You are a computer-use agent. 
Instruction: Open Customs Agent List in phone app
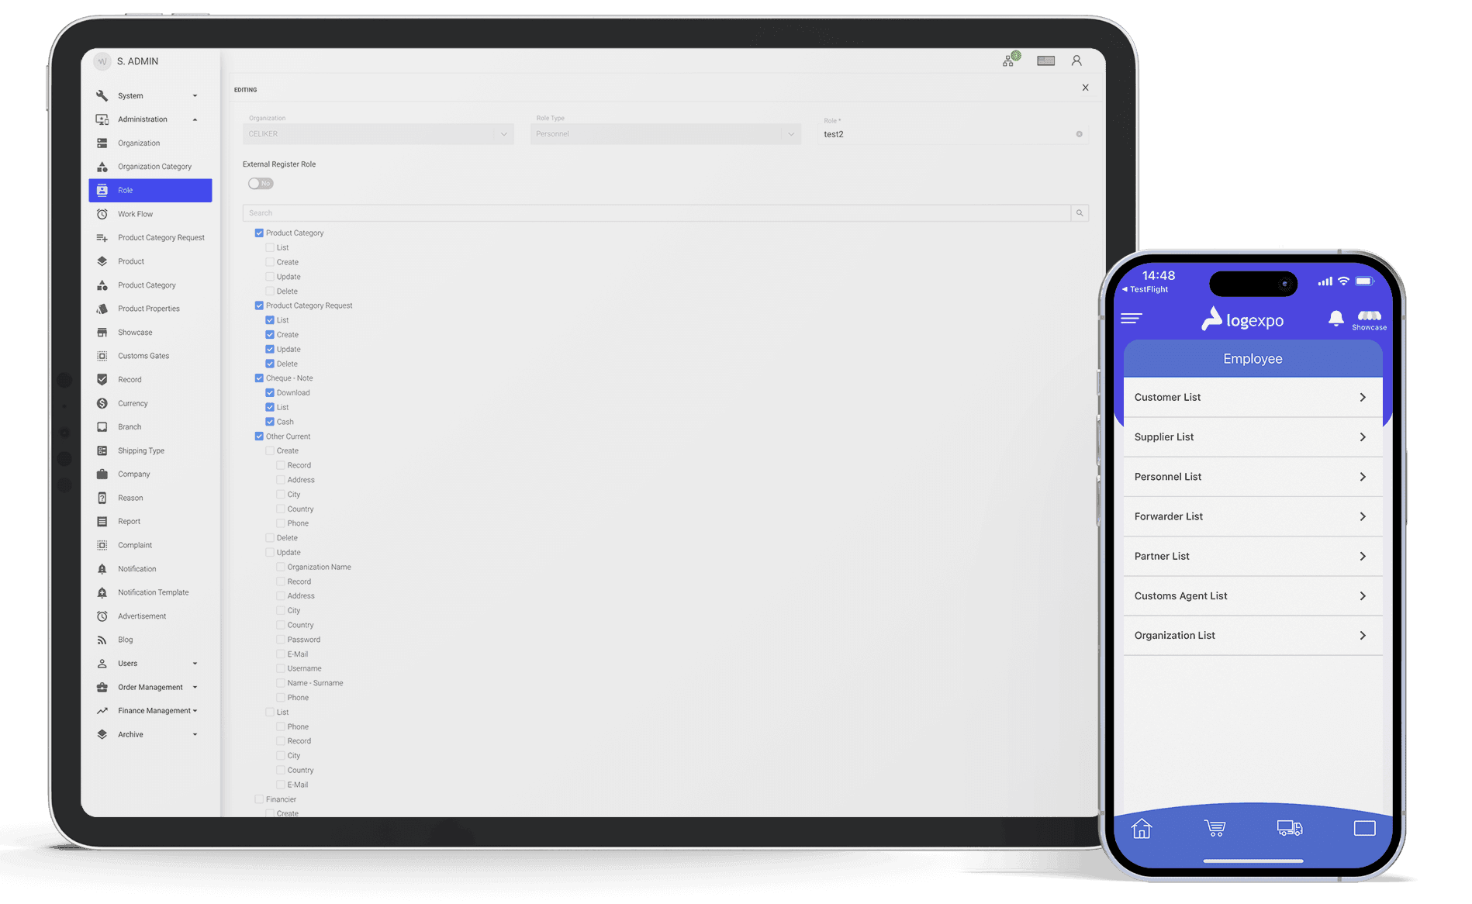(x=1253, y=595)
